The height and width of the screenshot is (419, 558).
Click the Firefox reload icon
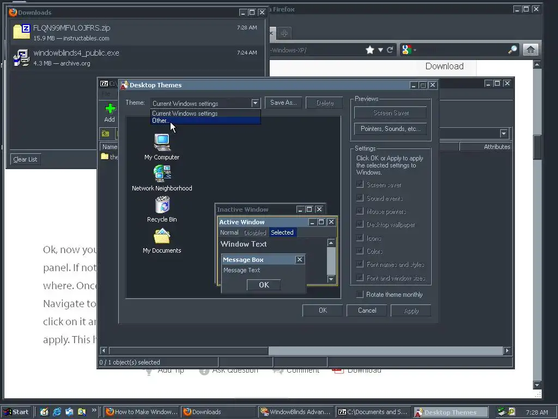tap(390, 50)
